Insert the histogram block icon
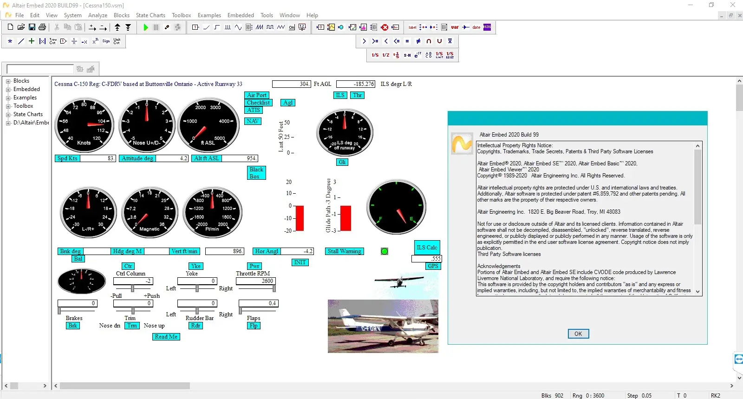The image size is (743, 399). pyautogui.click(x=363, y=27)
